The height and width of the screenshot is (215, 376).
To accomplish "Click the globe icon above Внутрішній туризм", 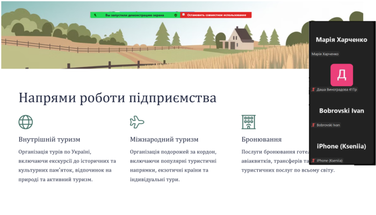I will [26, 122].
